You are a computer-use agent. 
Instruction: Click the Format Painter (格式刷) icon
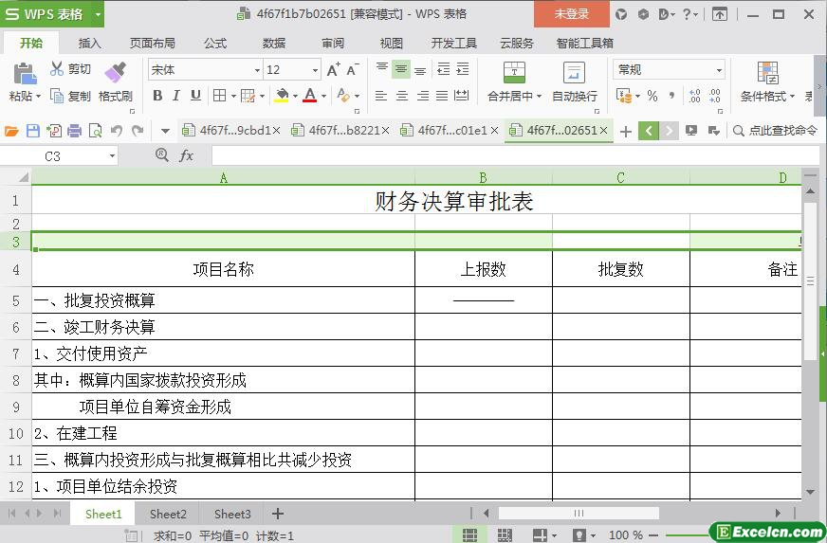pyautogui.click(x=115, y=72)
